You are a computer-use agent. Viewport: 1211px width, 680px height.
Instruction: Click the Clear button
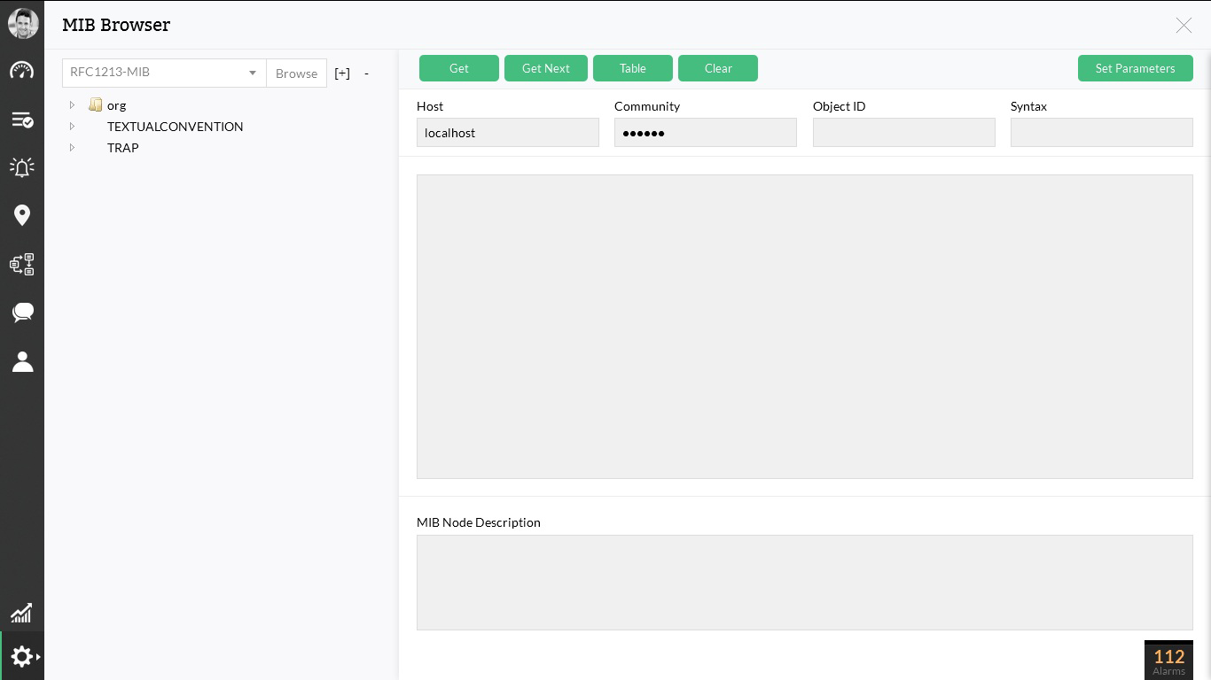pos(718,68)
